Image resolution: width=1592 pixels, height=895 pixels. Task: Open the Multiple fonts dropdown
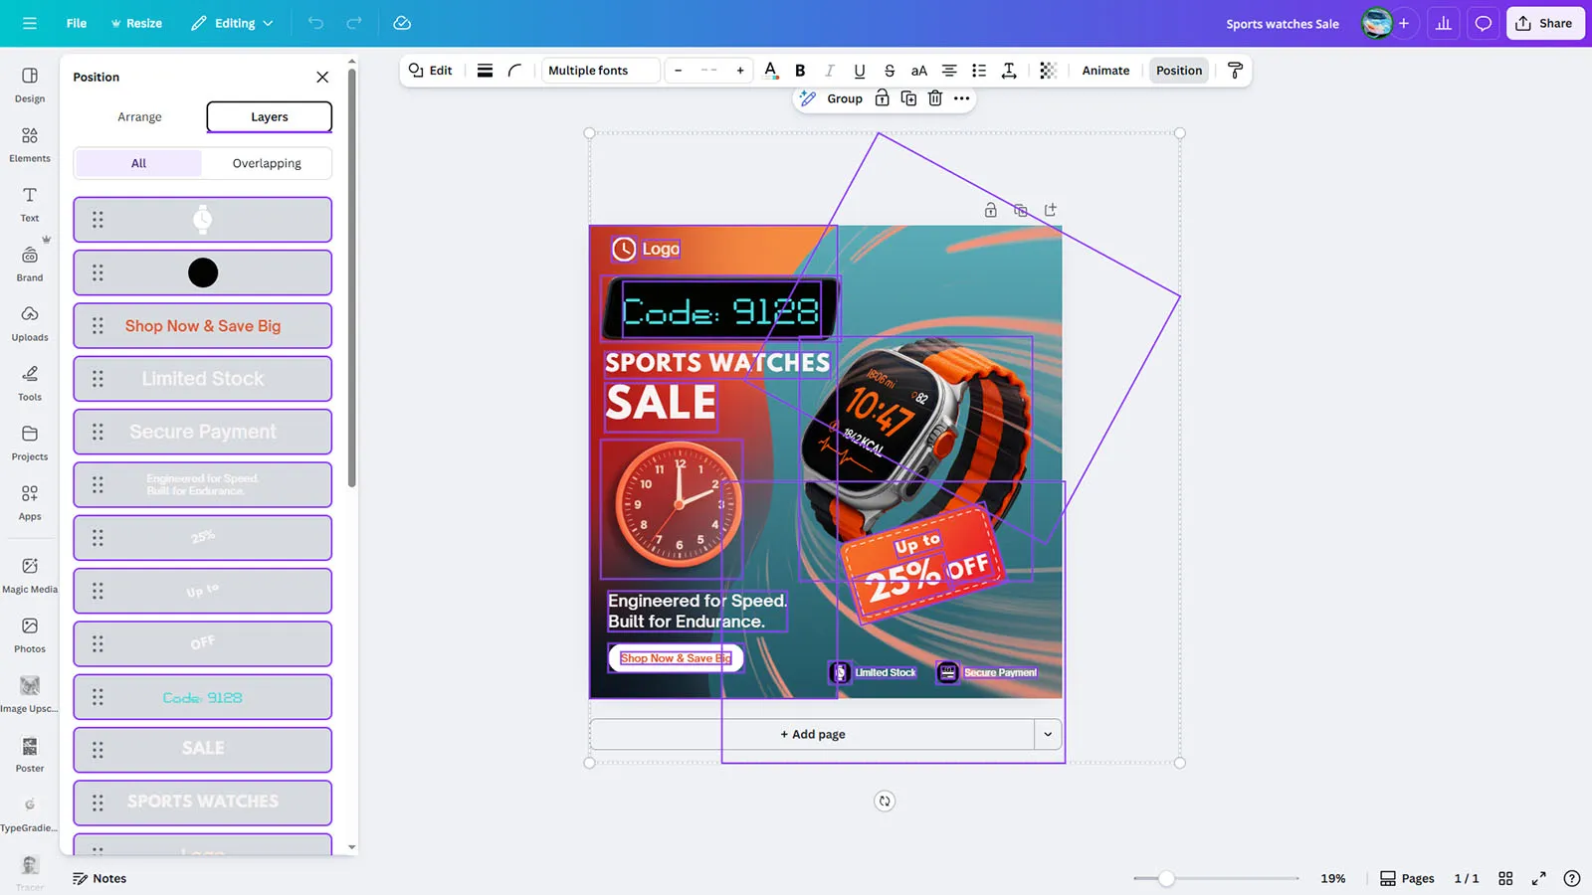[x=600, y=71]
